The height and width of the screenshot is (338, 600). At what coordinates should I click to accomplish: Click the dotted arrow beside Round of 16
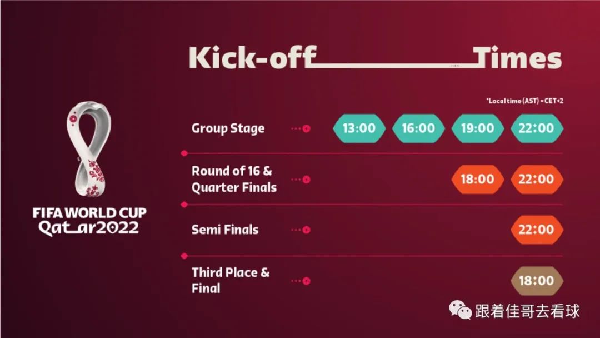301,180
